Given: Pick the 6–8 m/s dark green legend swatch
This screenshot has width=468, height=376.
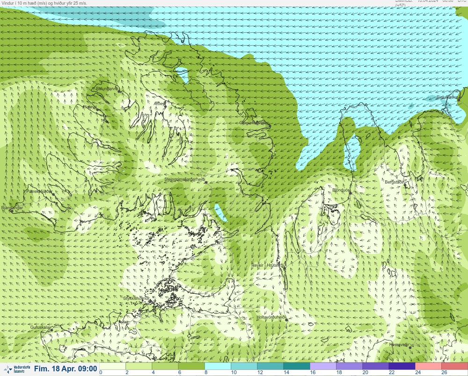Looking at the screenshot, I should pyautogui.click(x=191, y=366).
